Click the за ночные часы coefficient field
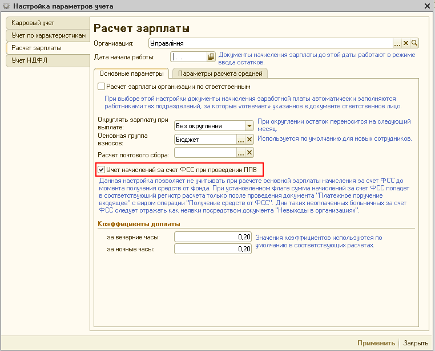Viewport: 435px width, 351px height. [x=213, y=248]
